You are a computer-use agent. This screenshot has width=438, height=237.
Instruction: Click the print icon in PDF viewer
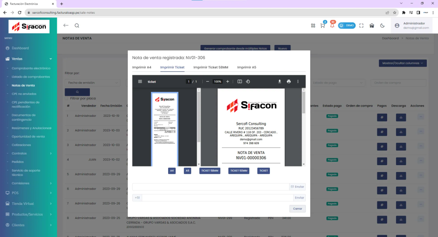tap(289, 81)
